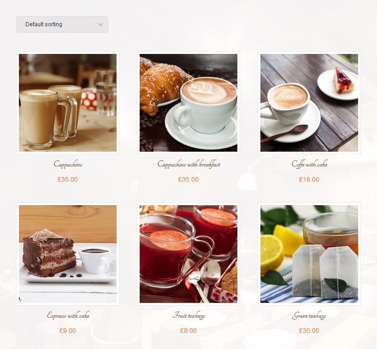Click the £35.00 price under Cappuchino
The height and width of the screenshot is (349, 377).
tap(68, 179)
